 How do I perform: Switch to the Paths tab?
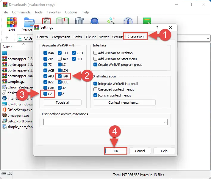[x=77, y=37]
